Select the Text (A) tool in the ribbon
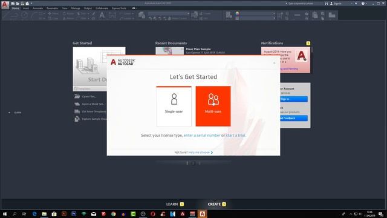 102,15
